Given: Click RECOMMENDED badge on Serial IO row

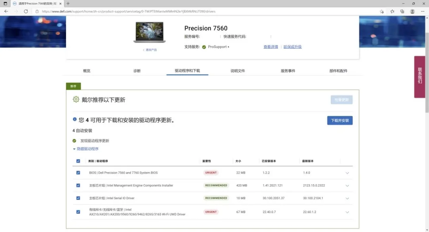Looking at the screenshot, I should [x=216, y=198].
